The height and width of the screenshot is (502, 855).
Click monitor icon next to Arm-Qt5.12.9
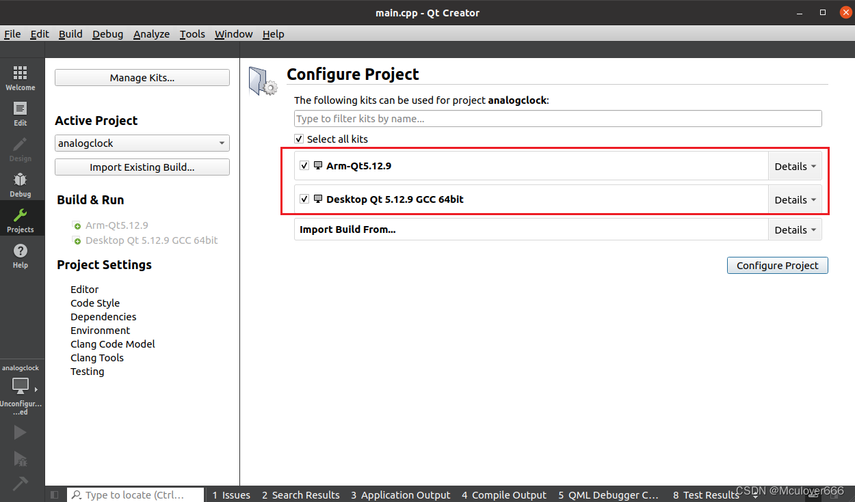point(318,165)
